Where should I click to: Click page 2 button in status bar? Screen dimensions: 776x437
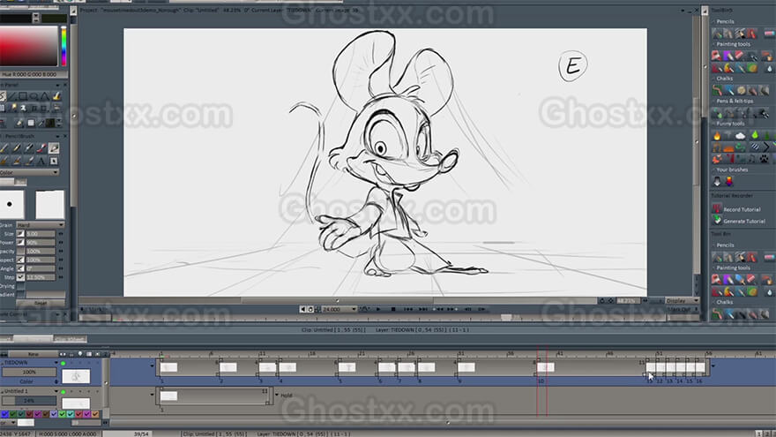[x=769, y=433]
